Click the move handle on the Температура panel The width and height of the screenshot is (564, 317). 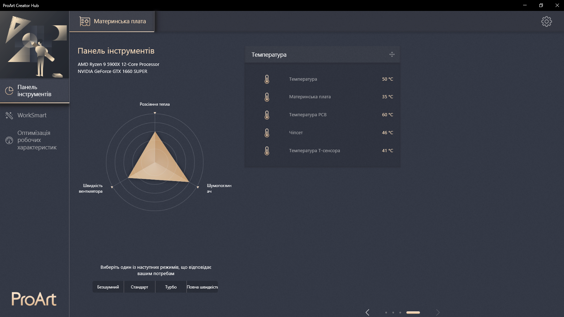tap(392, 54)
